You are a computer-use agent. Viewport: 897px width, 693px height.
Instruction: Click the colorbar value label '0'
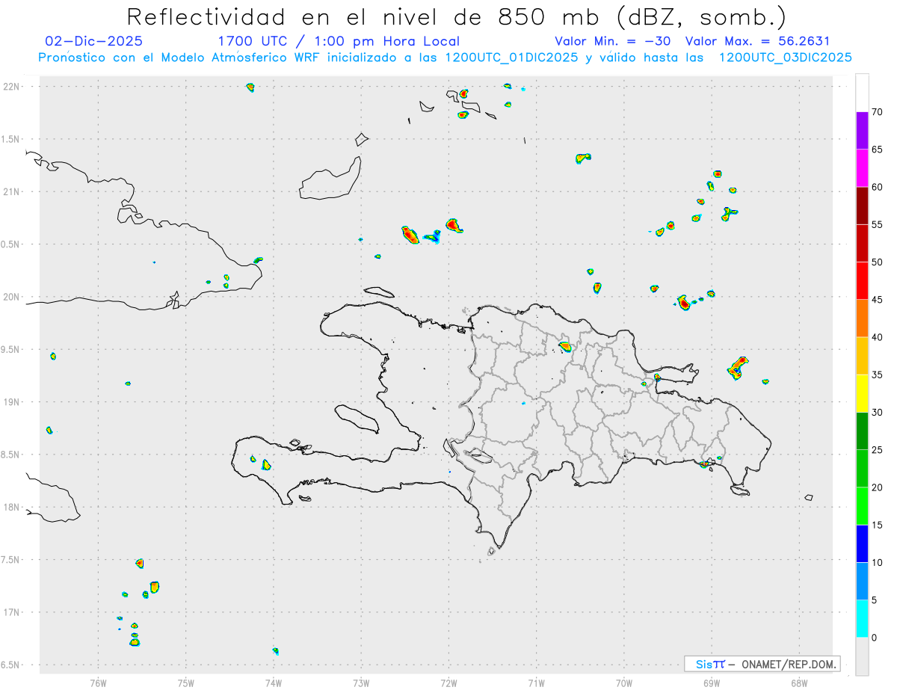coord(875,638)
